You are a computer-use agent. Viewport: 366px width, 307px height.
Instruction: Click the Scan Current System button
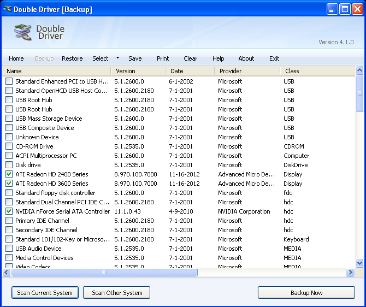point(45,293)
